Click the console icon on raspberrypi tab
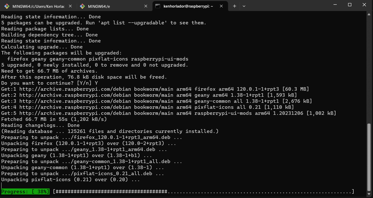The height and width of the screenshot is (198, 373). [x=158, y=6]
